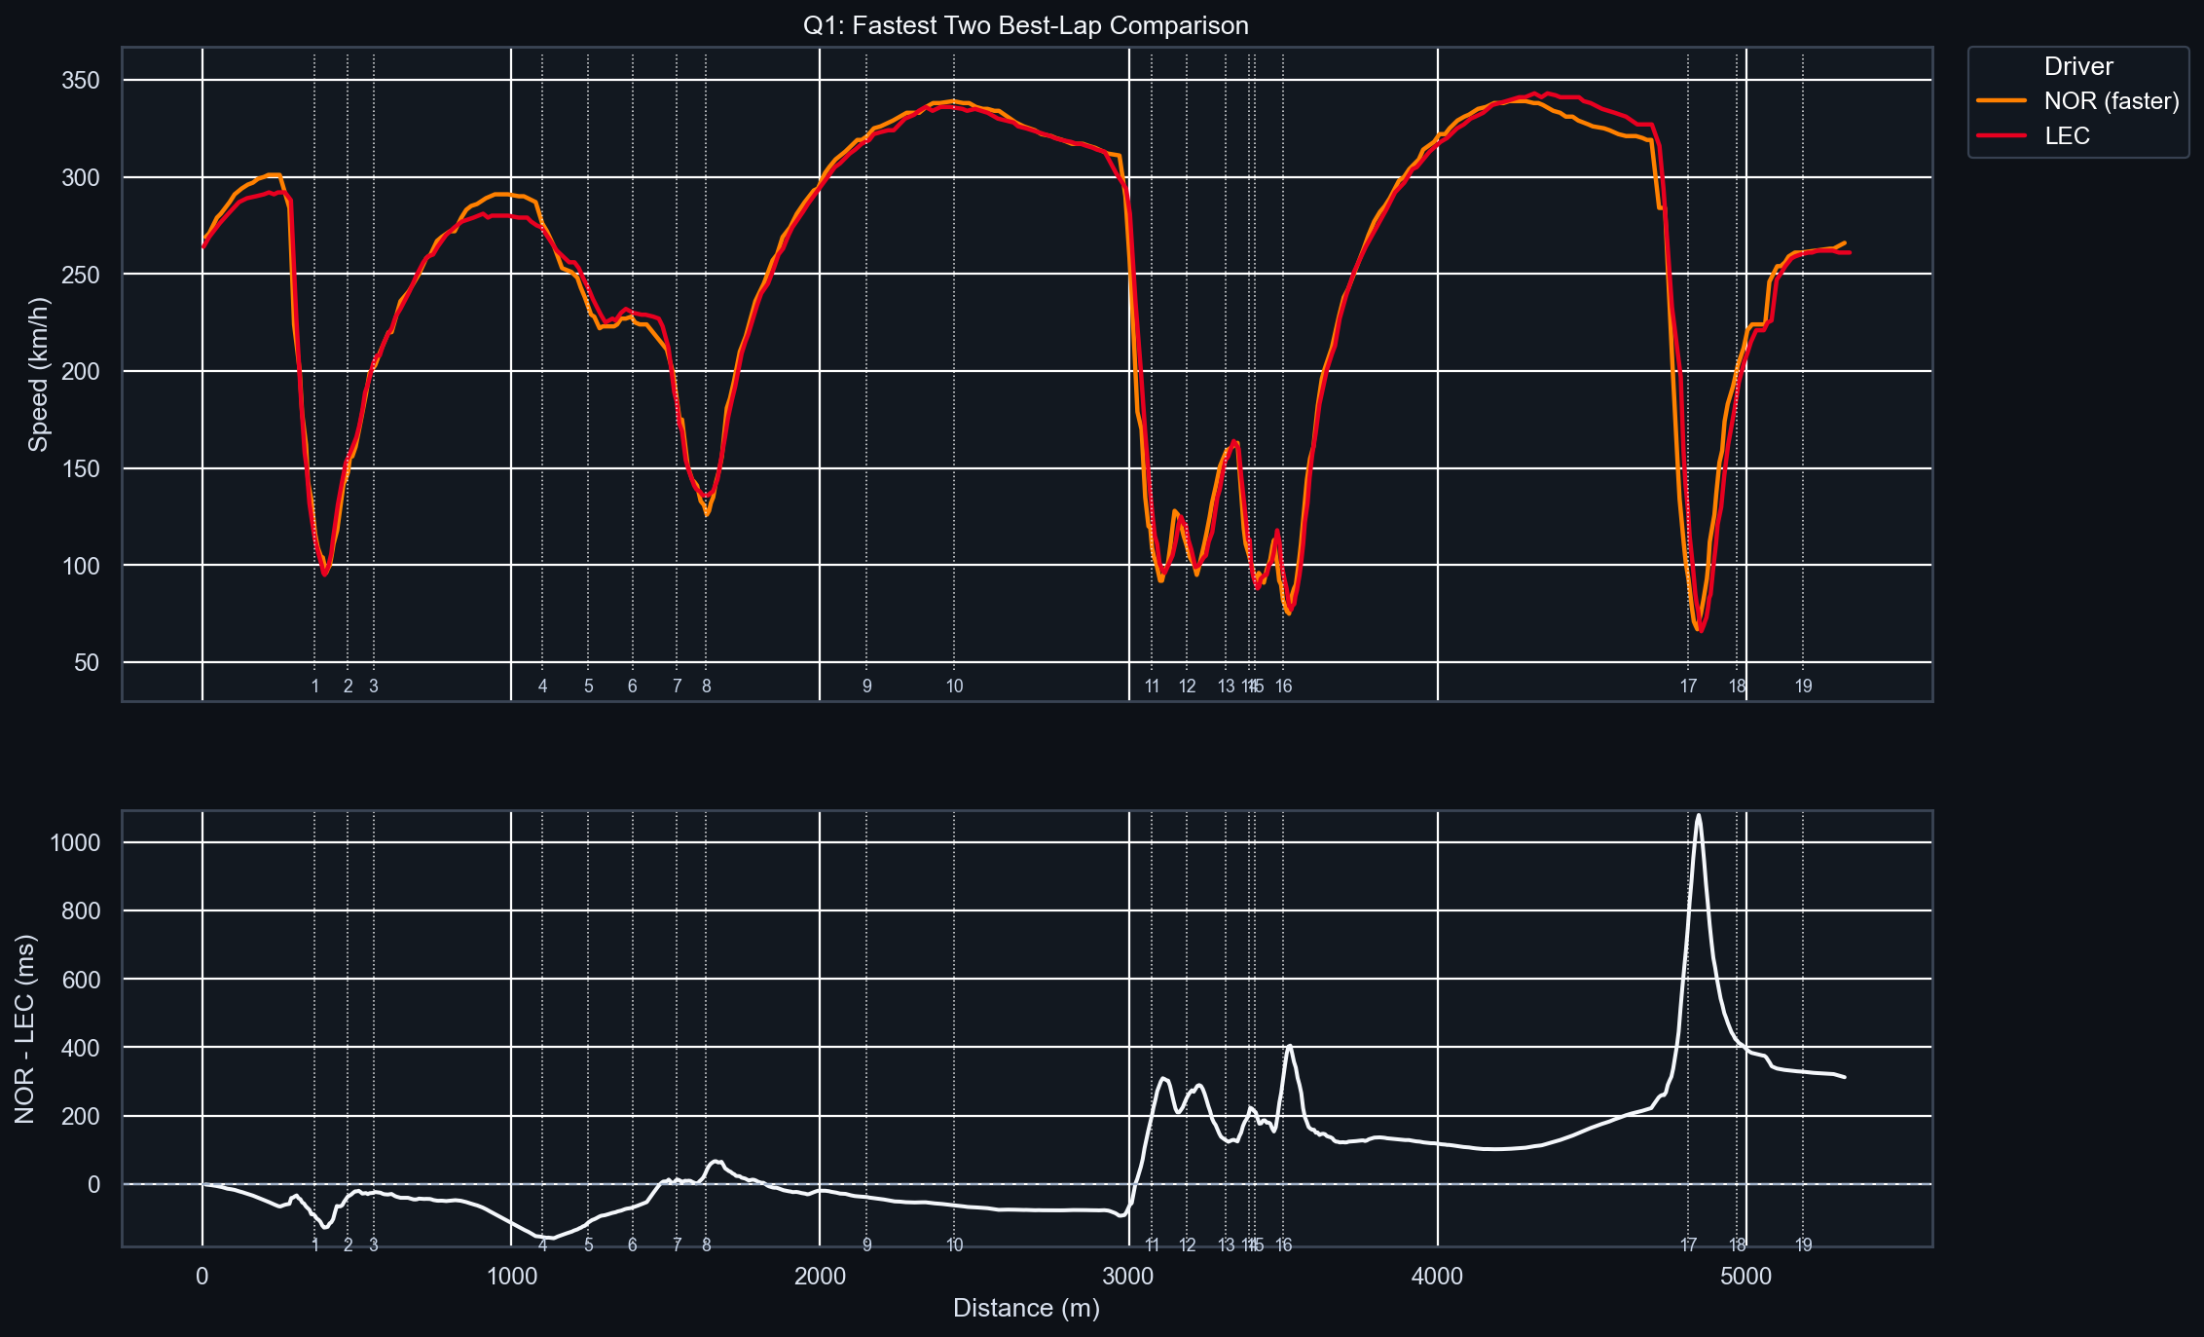Click corner 19 label in the speed plot
This screenshot has width=2204, height=1337.
(1803, 686)
